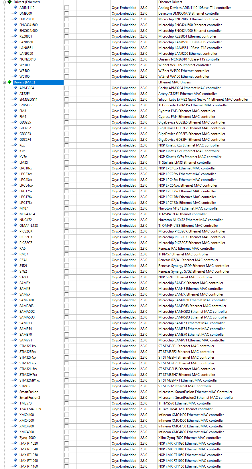252x469 pixels.
Task: Click the blue icon beside ADIN1110
Action: pos(15,7)
